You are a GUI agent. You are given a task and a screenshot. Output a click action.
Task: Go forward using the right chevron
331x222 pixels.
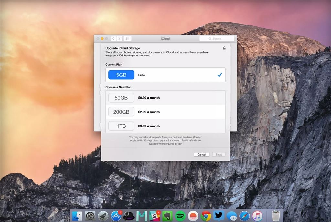point(119,39)
